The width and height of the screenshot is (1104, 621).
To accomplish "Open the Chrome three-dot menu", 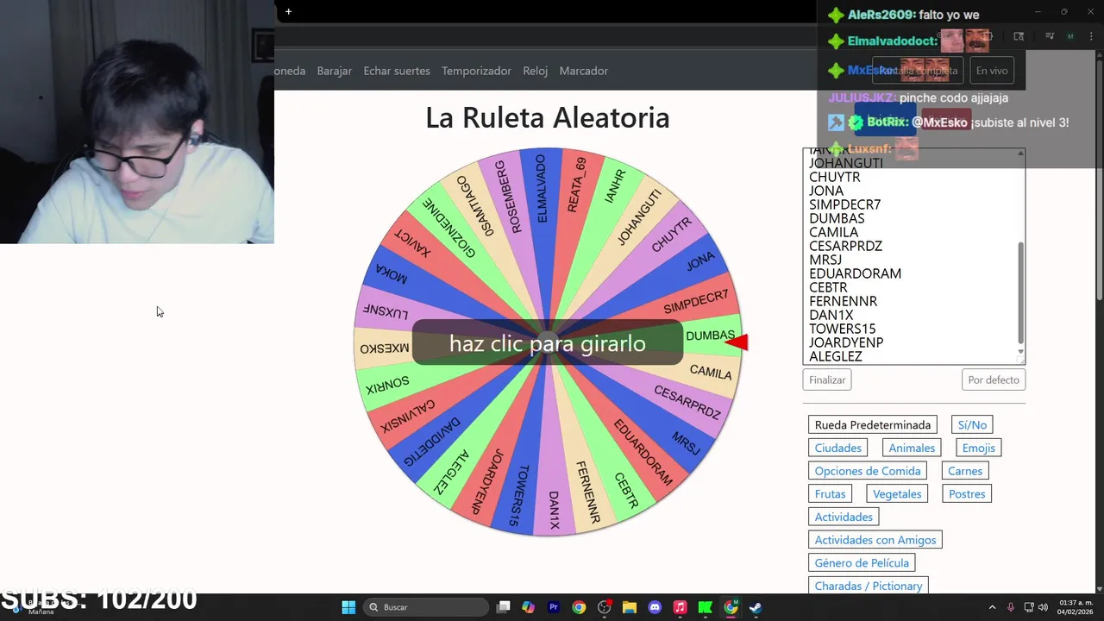I will 1090,36.
